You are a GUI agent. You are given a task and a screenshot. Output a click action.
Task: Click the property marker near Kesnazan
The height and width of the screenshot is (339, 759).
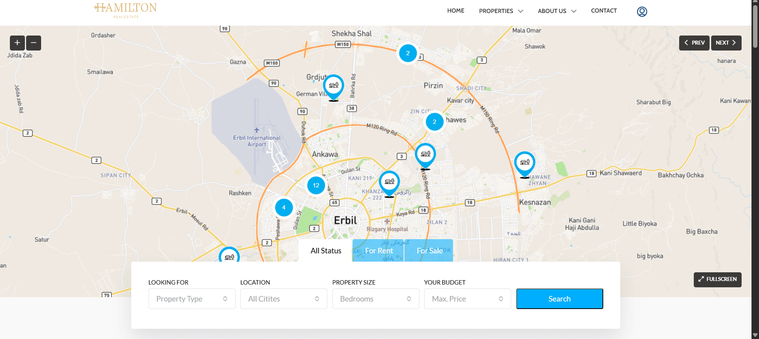point(525,163)
